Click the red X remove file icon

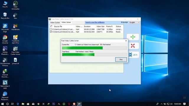(x=133, y=46)
